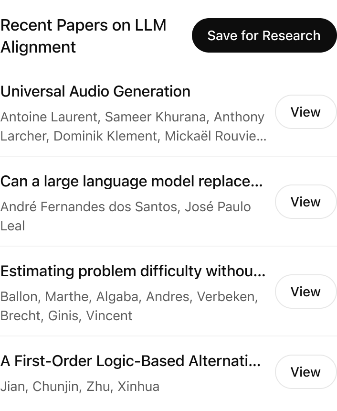Click author name Antoine Laurent
Screen dimensions: 337x411
(50, 117)
